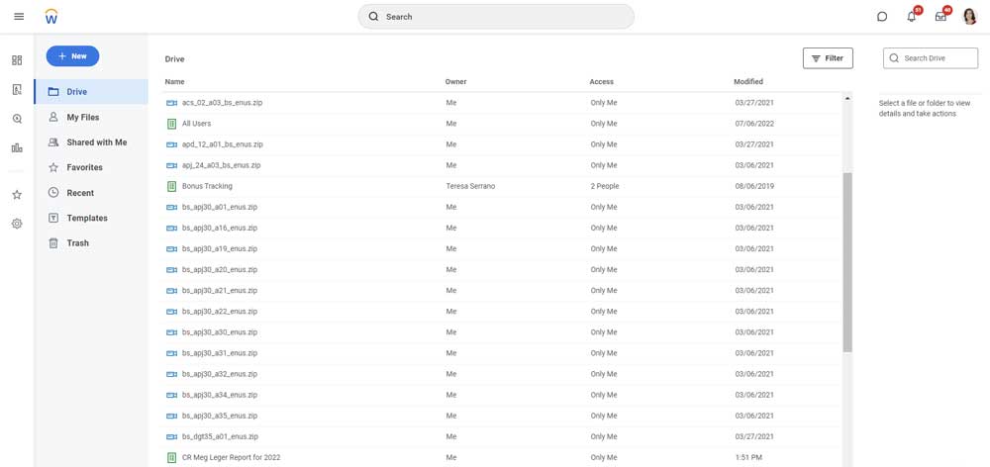
Task: Select the Bonus Tracking spreadsheet file
Action: [503, 186]
